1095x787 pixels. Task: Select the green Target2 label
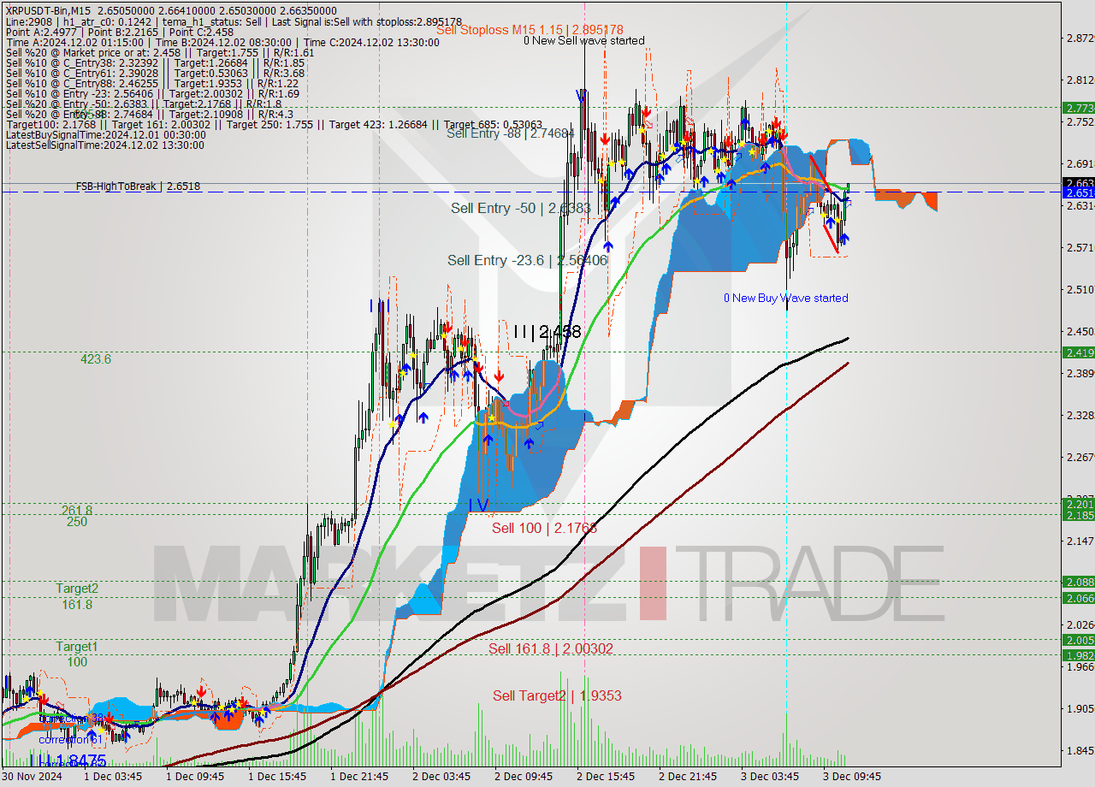coord(77,589)
